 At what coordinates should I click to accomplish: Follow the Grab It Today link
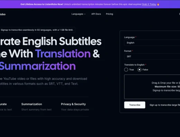pos(149,4)
